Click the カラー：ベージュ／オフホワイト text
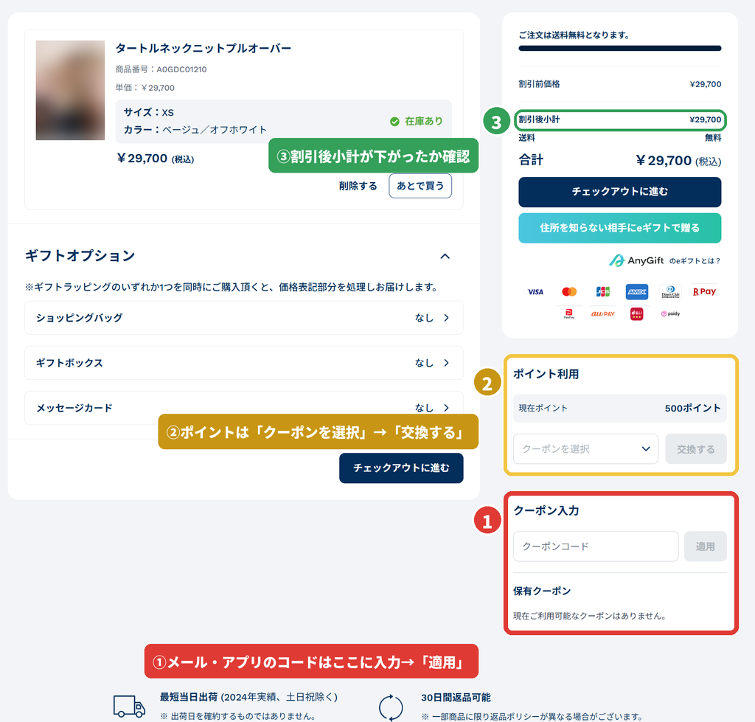 [x=195, y=130]
